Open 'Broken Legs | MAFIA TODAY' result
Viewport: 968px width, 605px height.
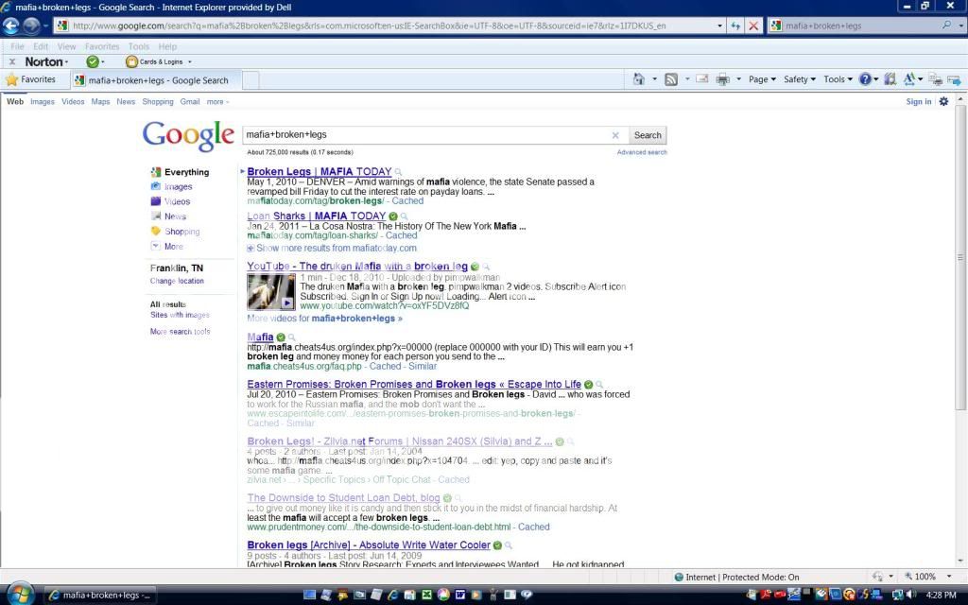click(320, 172)
